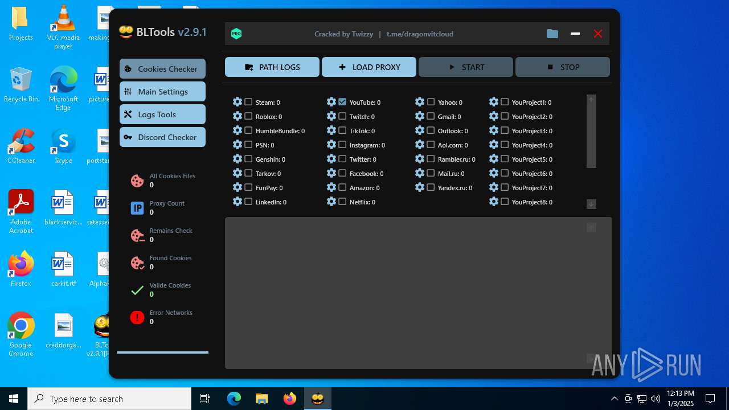The image size is (729, 410).
Task: Open settings gear for Aol.com
Action: tap(420, 145)
